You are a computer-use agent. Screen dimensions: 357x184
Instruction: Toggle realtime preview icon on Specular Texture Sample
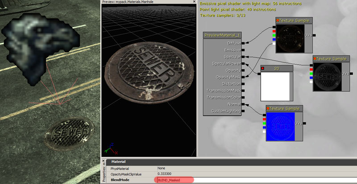(x=315, y=59)
